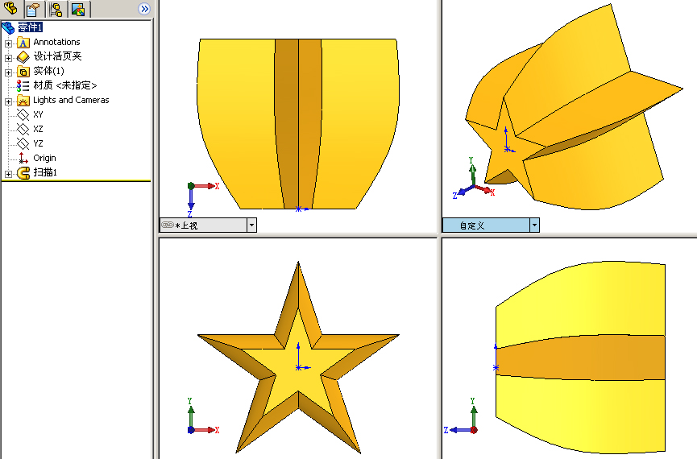Click the yellow rollback bar under 扫描1
Image resolution: width=697 pixels, height=459 pixels.
coord(76,181)
